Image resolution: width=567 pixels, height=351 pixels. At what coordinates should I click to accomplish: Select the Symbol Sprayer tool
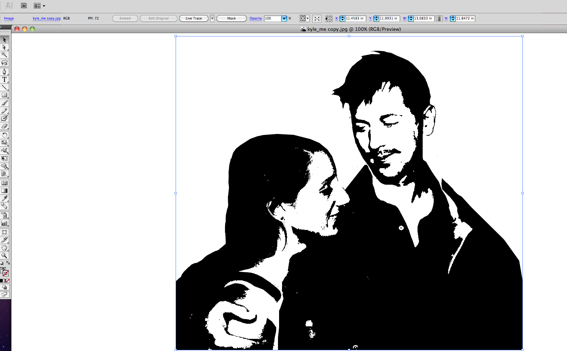click(x=4, y=215)
